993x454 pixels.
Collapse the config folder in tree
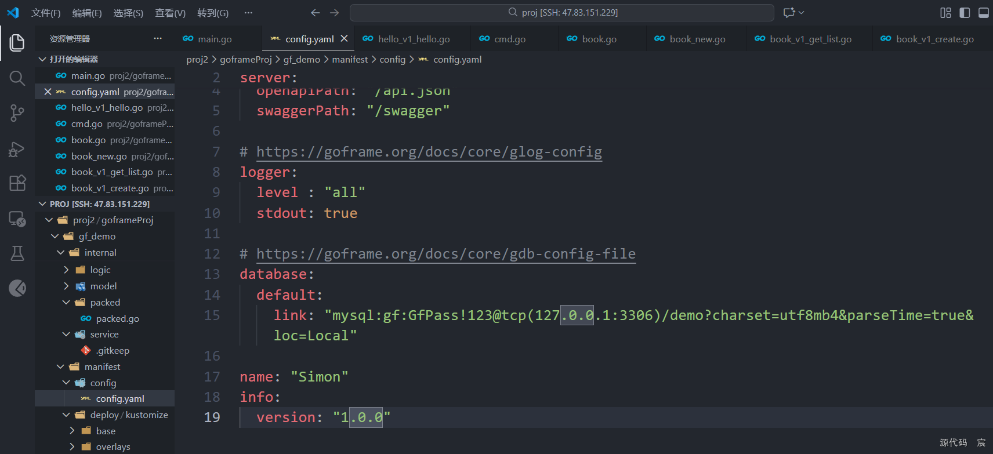tap(66, 383)
